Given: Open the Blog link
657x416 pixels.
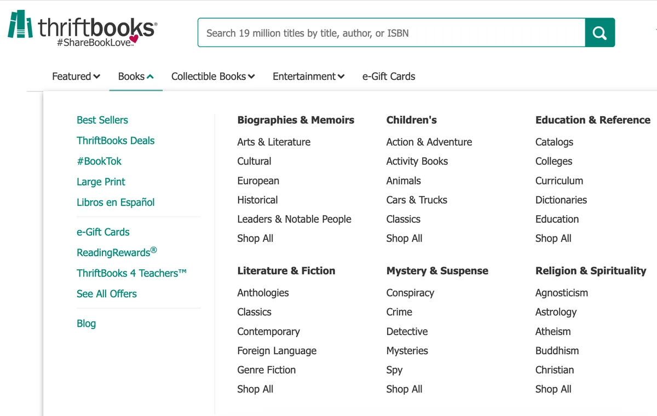Looking at the screenshot, I should click(x=86, y=323).
